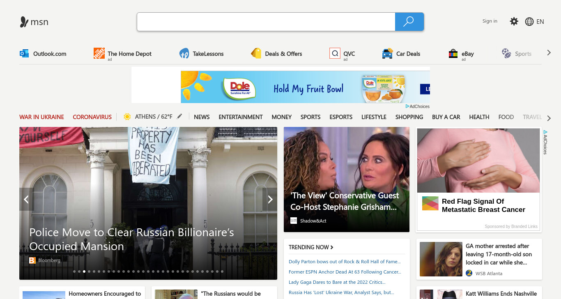The image size is (561, 299).
Task: Go to the ENTERTAINMENT category
Action: [x=241, y=117]
